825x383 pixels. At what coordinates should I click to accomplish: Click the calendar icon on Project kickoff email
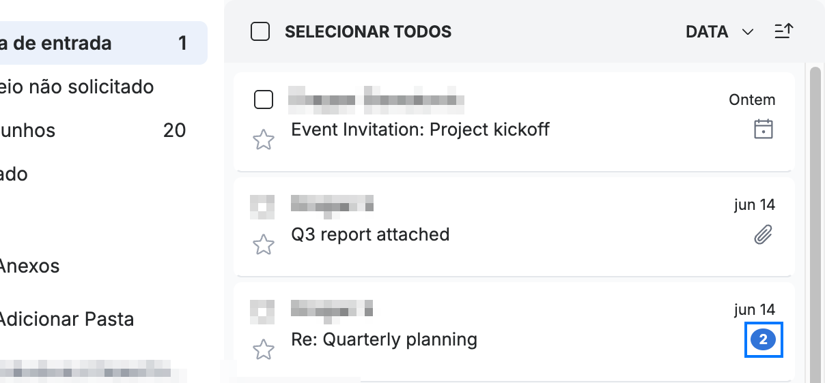click(x=763, y=129)
